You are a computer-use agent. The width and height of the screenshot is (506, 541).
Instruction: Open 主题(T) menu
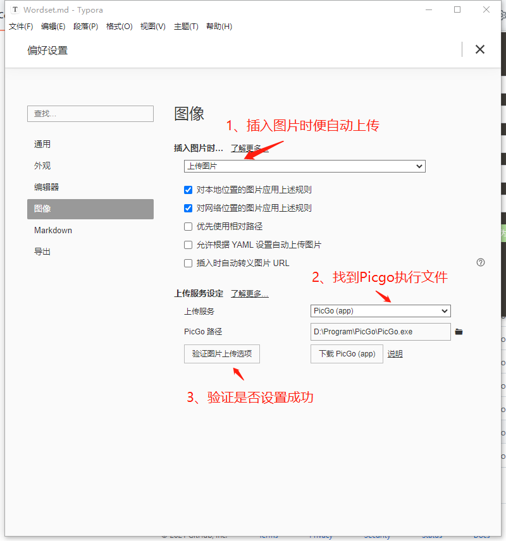[186, 27]
